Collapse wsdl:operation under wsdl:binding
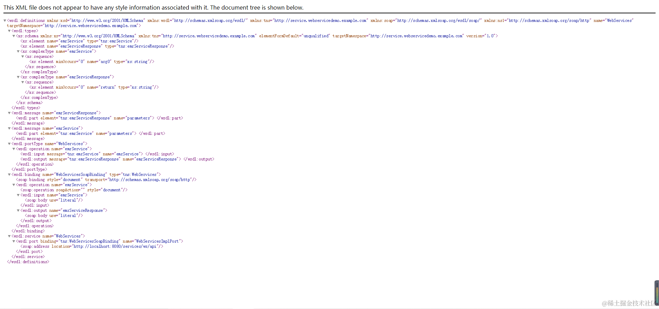Image resolution: width=659 pixels, height=309 pixels. pos(14,185)
